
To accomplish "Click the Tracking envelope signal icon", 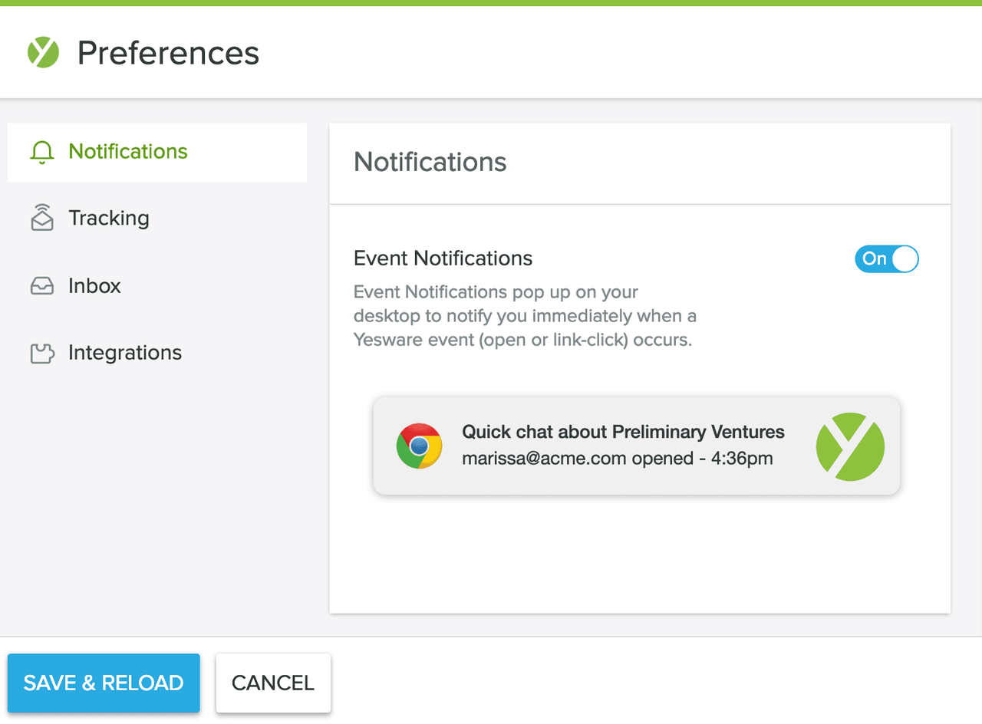I will tap(42, 218).
